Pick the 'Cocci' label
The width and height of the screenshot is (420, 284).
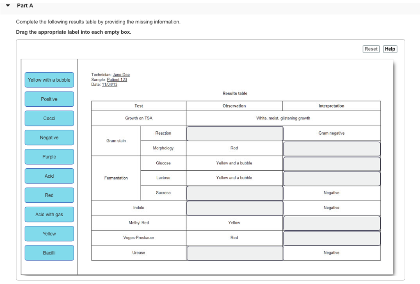(49, 119)
